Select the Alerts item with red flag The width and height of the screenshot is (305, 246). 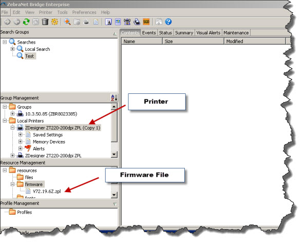point(39,149)
